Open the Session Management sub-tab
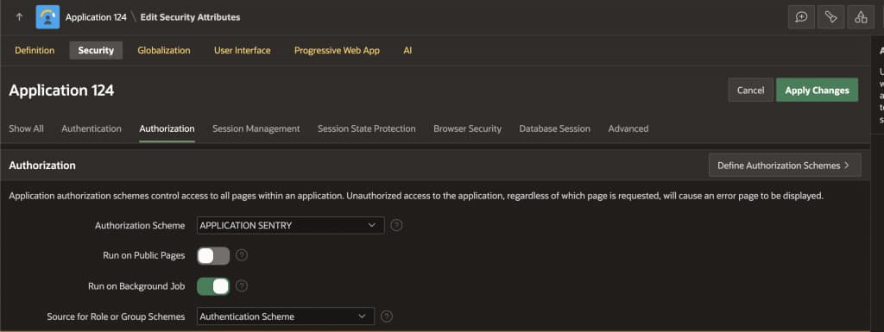The height and width of the screenshot is (332, 884). coord(256,128)
